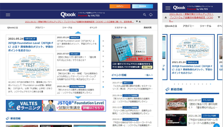Show next ticker item with desktop down triangle

(x=137, y=22)
